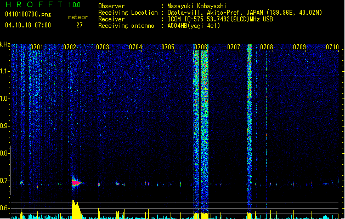Click the meteor count value 27
Viewport: 345px width, 219px height.
(x=80, y=25)
